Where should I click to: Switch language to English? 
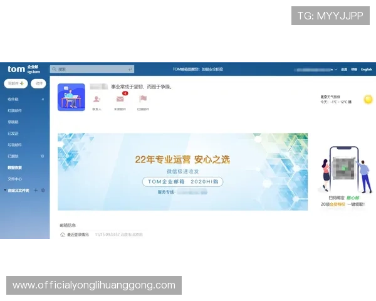367,70
